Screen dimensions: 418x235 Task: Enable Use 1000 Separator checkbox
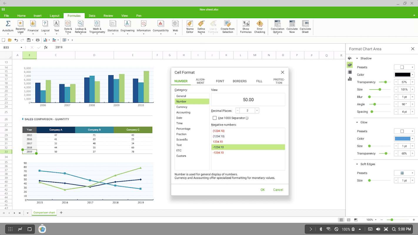(215, 118)
